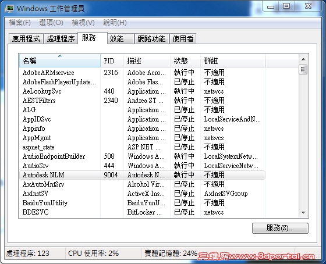326x264 pixels.
Task: Open the 選項(O) menu
Action: 51,23
